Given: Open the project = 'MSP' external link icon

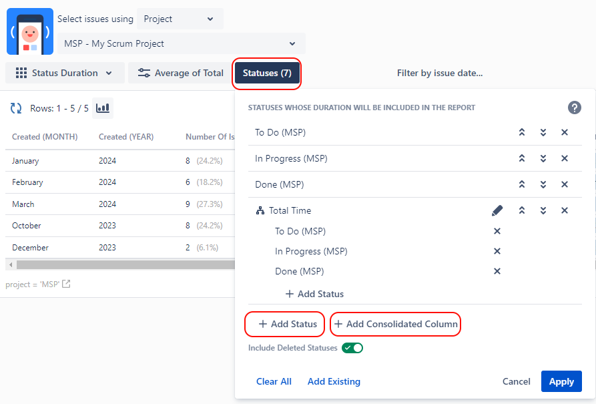Looking at the screenshot, I should click(x=66, y=284).
